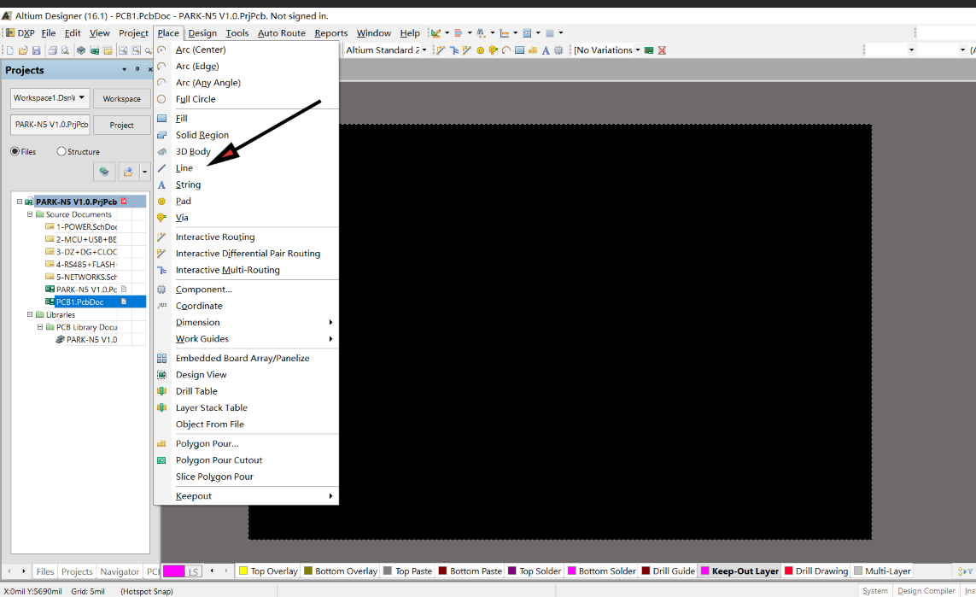
Task: Click the yellow Top Overlay color swatch
Action: tap(243, 571)
